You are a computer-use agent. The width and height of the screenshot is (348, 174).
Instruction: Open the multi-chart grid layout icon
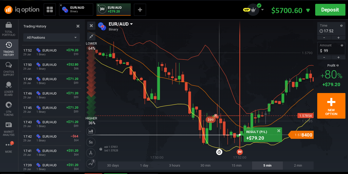click(50, 10)
